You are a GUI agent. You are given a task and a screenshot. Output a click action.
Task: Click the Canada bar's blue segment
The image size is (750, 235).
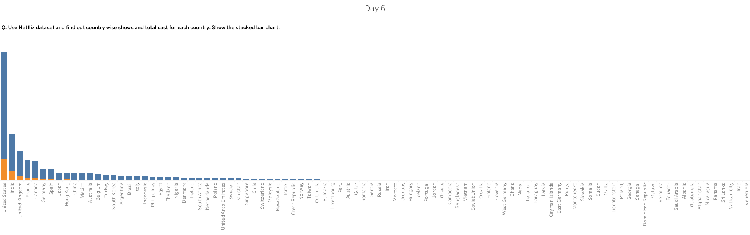tap(35, 169)
